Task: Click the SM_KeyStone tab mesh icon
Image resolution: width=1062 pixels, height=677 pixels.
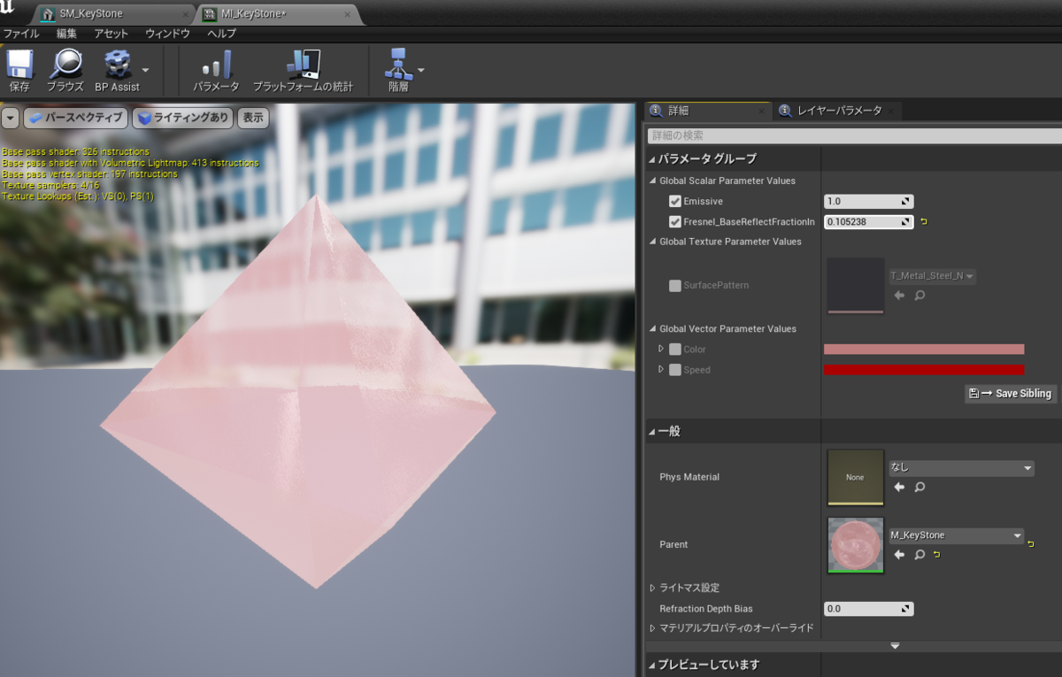Action: pyautogui.click(x=49, y=14)
